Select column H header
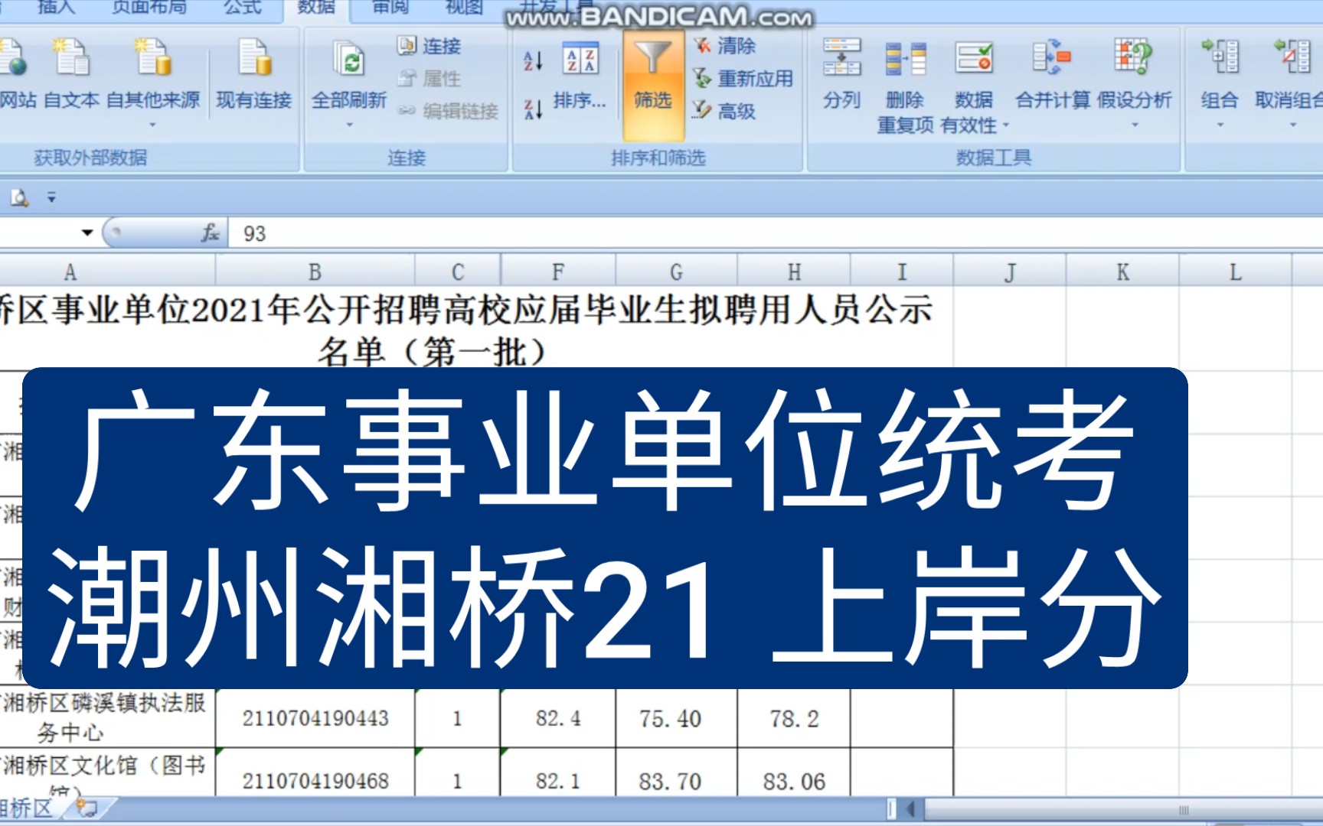1323x826 pixels. tap(794, 272)
